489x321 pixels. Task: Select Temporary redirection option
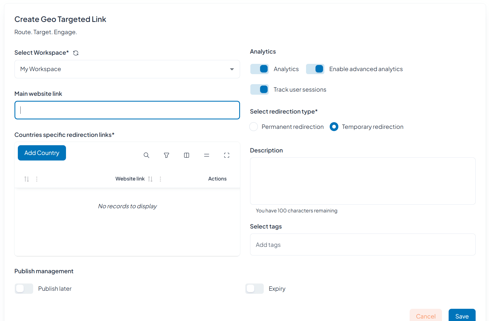tap(334, 127)
